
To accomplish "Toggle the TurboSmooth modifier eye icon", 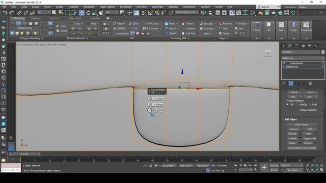I will click(x=284, y=63).
